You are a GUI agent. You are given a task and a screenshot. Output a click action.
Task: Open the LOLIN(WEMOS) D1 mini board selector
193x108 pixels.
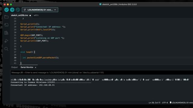(40, 10)
